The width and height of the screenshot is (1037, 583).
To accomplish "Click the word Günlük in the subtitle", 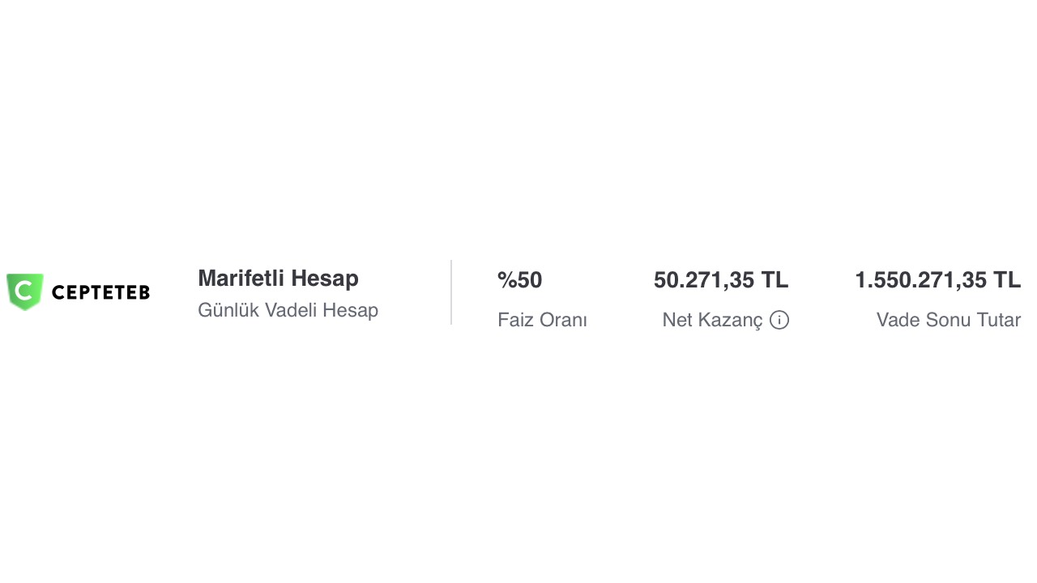I will click(x=228, y=310).
